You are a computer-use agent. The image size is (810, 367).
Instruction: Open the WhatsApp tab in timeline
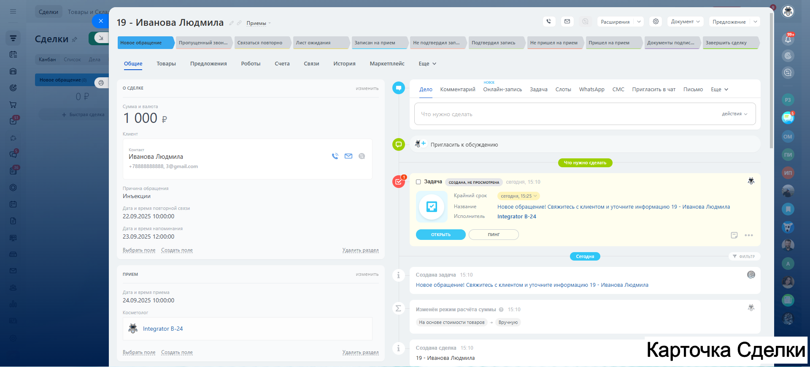[591, 90]
